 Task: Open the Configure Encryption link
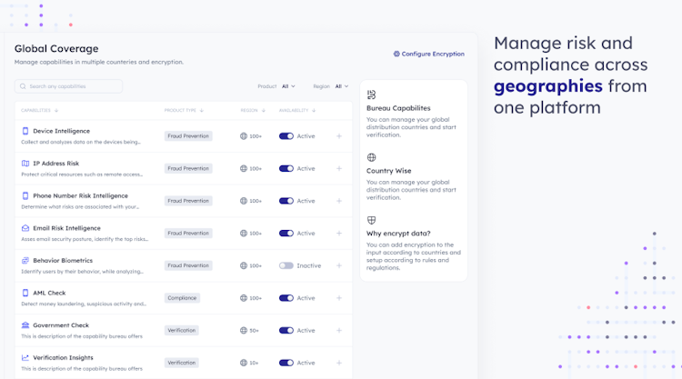click(x=429, y=54)
